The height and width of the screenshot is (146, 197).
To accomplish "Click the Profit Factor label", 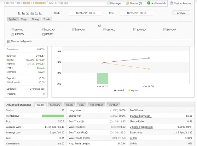I will 137,110.
